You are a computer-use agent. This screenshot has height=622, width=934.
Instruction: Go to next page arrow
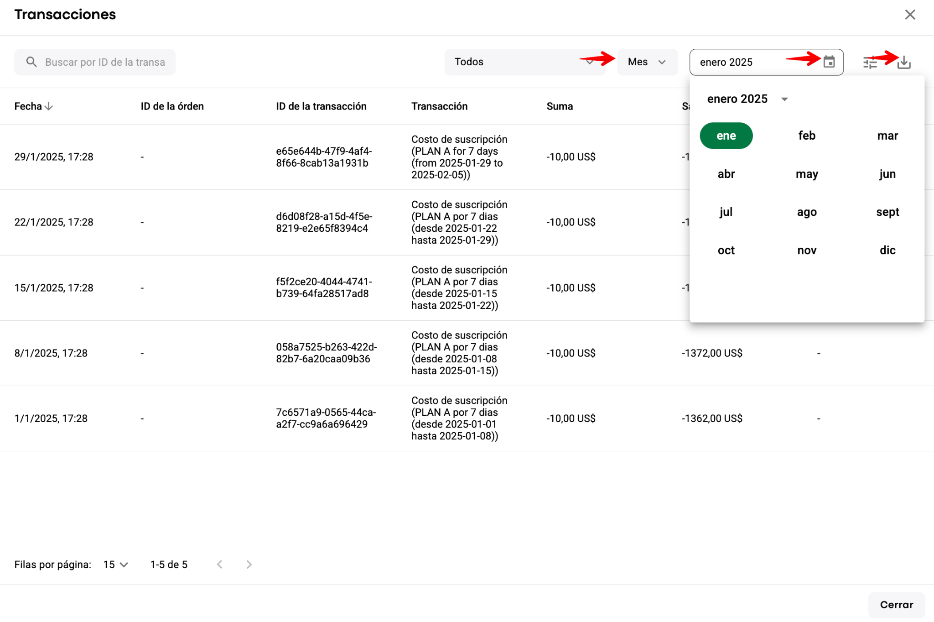click(249, 565)
